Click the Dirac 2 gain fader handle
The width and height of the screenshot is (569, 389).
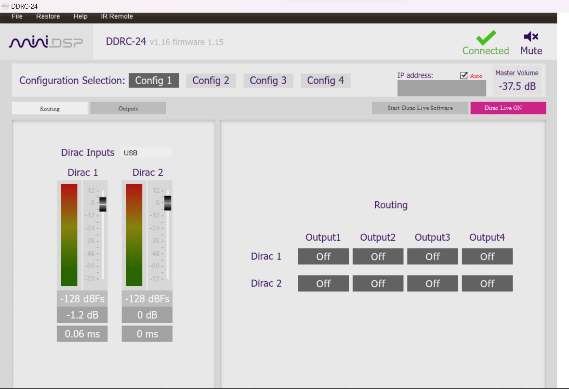(x=168, y=203)
